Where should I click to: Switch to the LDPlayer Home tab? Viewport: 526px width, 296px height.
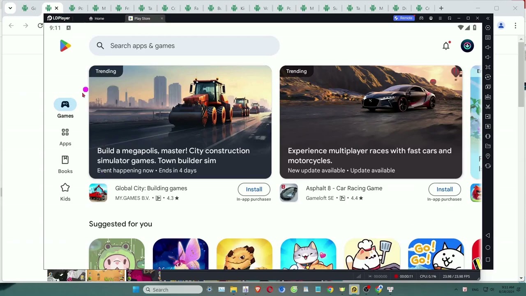[x=97, y=18]
